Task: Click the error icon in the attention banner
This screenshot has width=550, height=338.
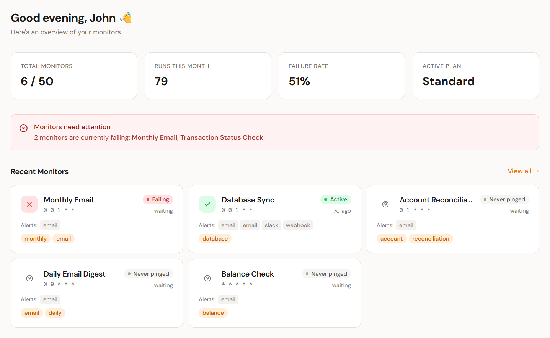Action: tap(23, 128)
